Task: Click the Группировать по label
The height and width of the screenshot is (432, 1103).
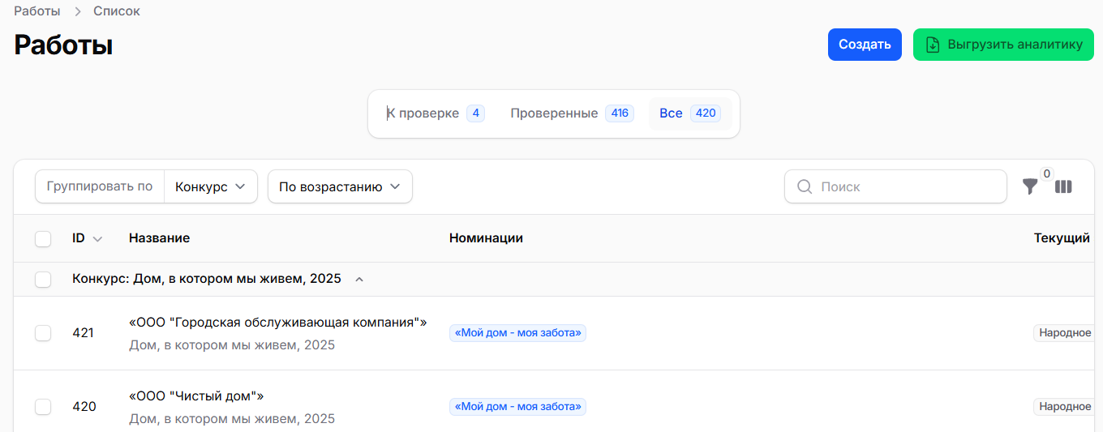Action: [100, 186]
